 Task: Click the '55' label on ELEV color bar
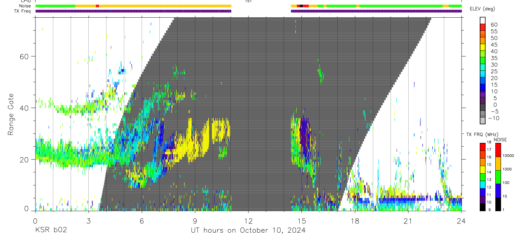pos(494,31)
